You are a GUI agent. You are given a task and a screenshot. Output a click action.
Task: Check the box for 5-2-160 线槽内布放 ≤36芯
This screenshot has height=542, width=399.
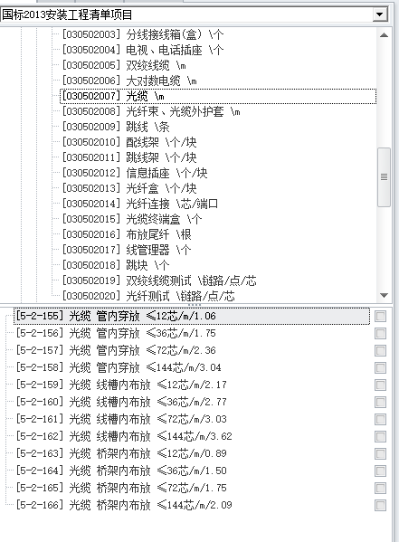coord(380,403)
